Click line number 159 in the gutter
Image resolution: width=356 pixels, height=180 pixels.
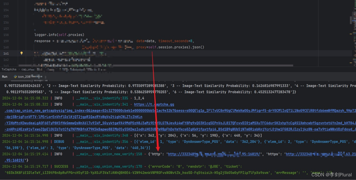click(6, 41)
